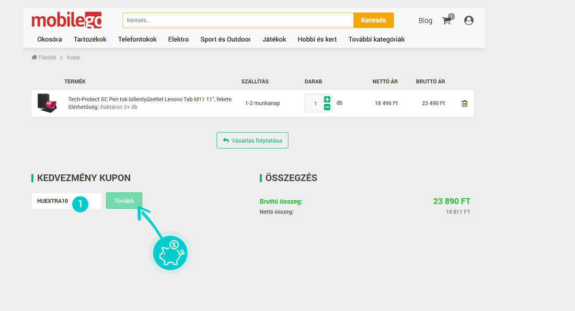575x311 pixels.
Task: Click the piggy bank savings icon
Action: [170, 253]
